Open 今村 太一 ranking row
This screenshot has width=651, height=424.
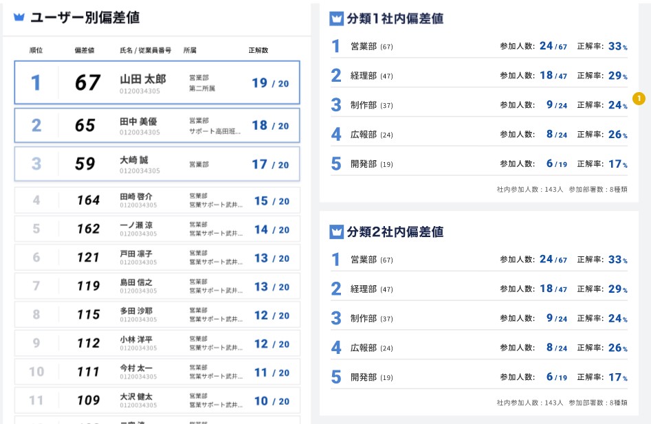point(157,372)
